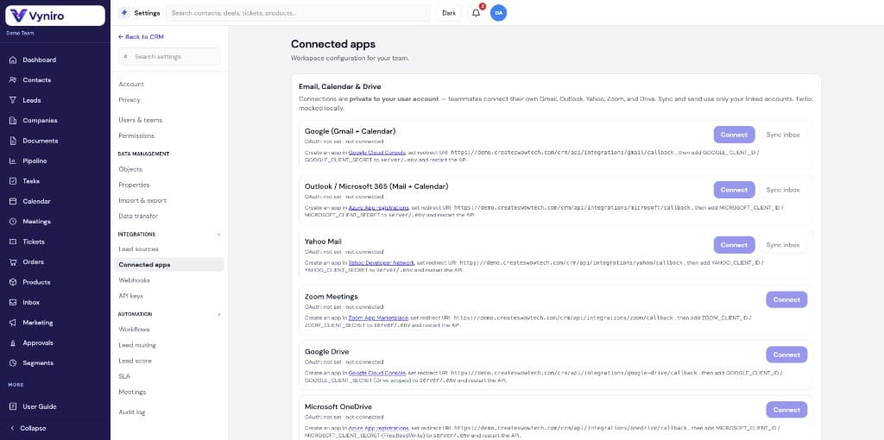Image resolution: width=884 pixels, height=440 pixels.
Task: Open the Tasks checkmark icon
Action: click(x=13, y=181)
